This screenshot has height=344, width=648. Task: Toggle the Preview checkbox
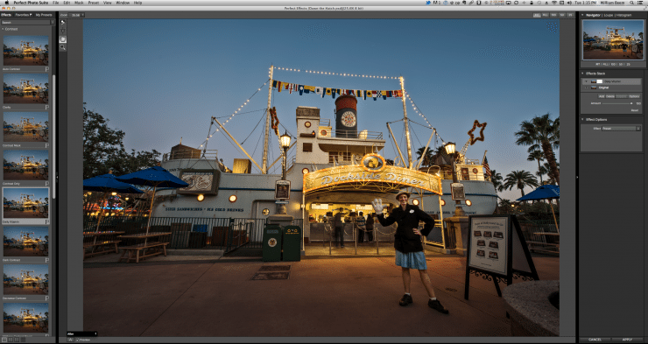coord(78,340)
